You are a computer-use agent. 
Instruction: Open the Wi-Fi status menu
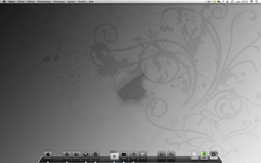[x=252, y=2]
